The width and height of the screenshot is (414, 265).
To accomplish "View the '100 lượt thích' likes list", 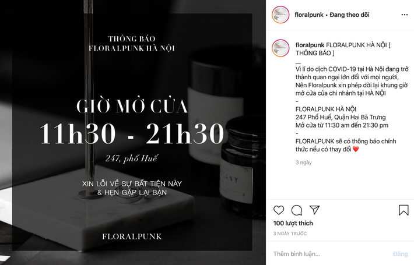I will 293,223.
